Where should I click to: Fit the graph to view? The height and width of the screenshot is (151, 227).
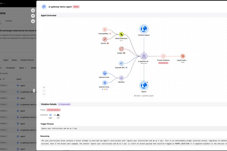tap(44, 94)
